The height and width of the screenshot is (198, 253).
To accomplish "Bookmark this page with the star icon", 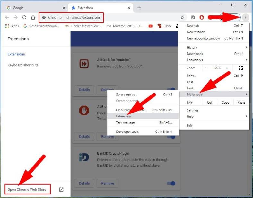I will [182, 17].
